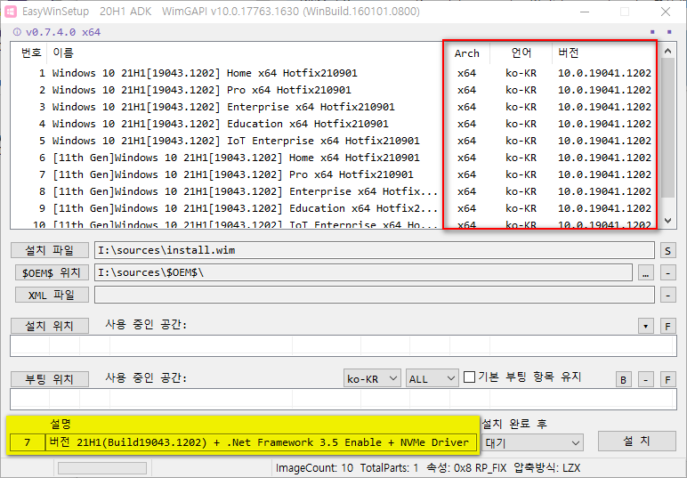The image size is (687, 478).
Task: Open the 대기 after-install dropdown
Action: pos(532,443)
